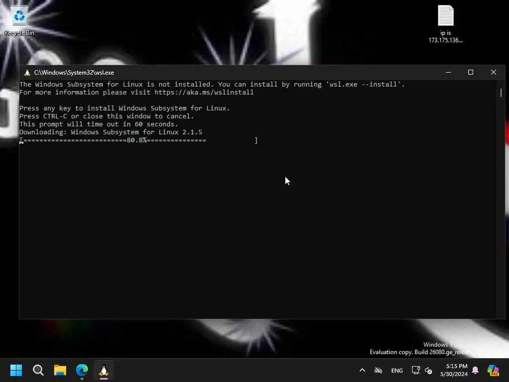Click 'Downloading: Windows Subsystem for Linux 2.1.5' line
The image size is (509, 382).
111,132
